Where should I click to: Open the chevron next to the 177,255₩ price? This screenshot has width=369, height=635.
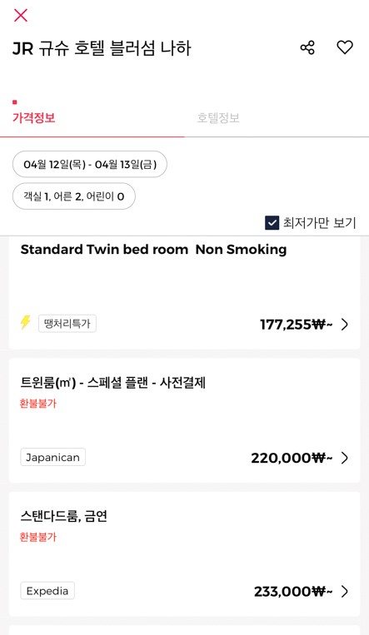pos(345,325)
